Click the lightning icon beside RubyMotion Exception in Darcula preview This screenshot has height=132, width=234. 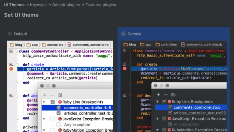[x=170, y=130]
